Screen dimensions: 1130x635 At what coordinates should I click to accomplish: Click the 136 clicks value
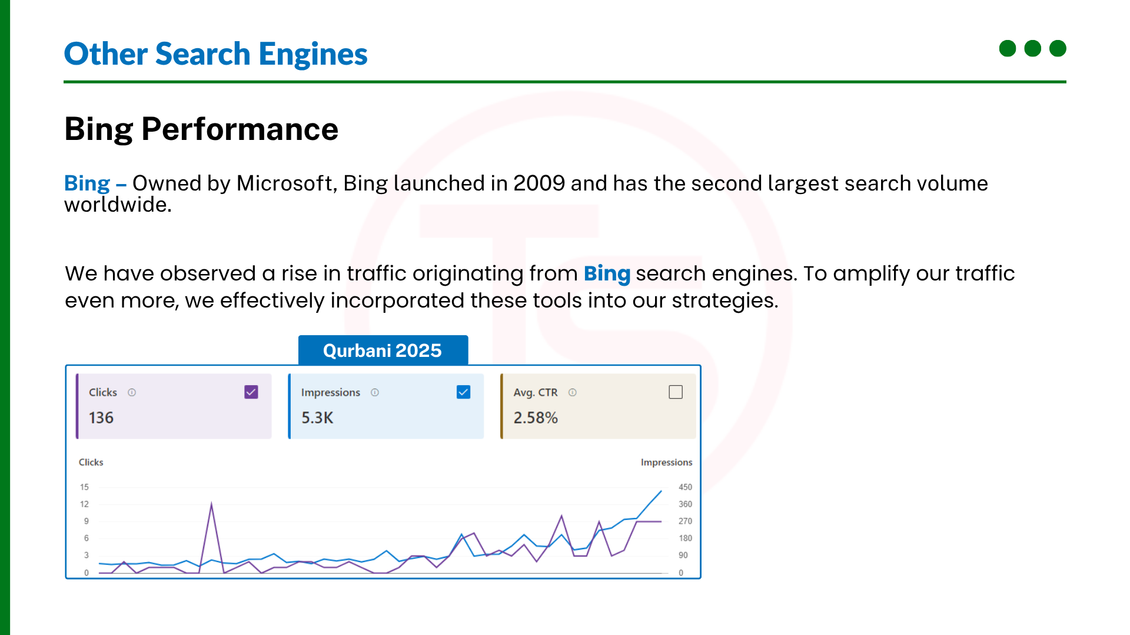[x=101, y=417]
